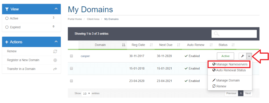Tick the checkbox for the casper domain row
The image size is (269, 103).
pos(72,56)
